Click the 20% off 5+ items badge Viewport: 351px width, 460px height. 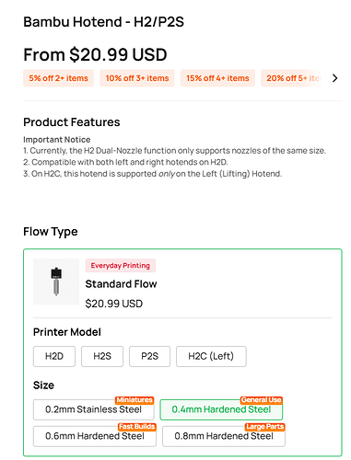click(x=293, y=78)
